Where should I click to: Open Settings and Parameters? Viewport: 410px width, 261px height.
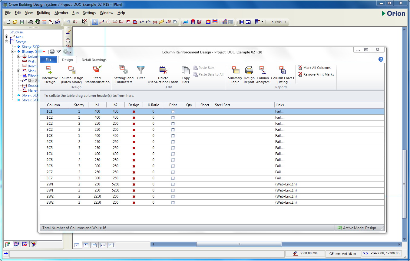click(124, 75)
